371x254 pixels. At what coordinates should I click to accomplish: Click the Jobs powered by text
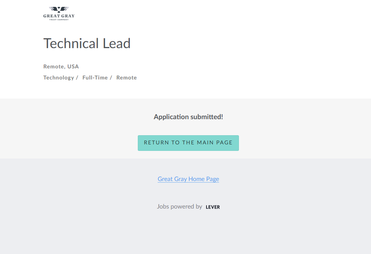(179, 207)
